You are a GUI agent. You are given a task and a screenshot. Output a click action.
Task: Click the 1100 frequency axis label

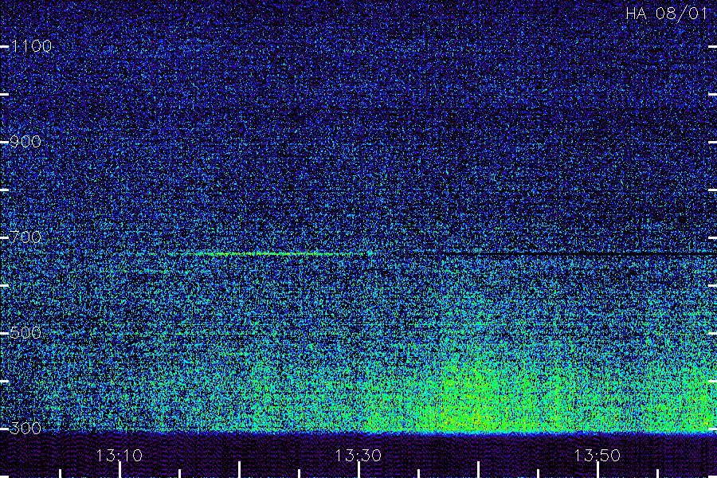(31, 46)
